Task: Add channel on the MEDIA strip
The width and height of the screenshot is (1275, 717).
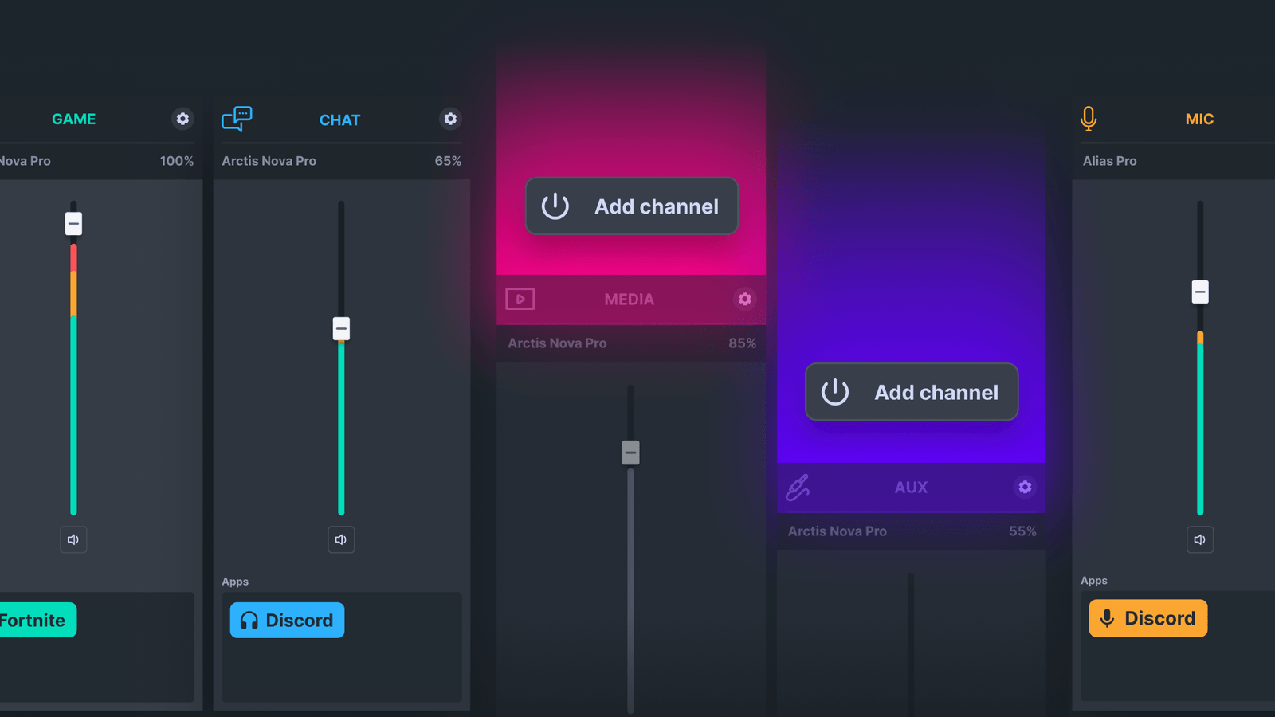Action: click(631, 206)
